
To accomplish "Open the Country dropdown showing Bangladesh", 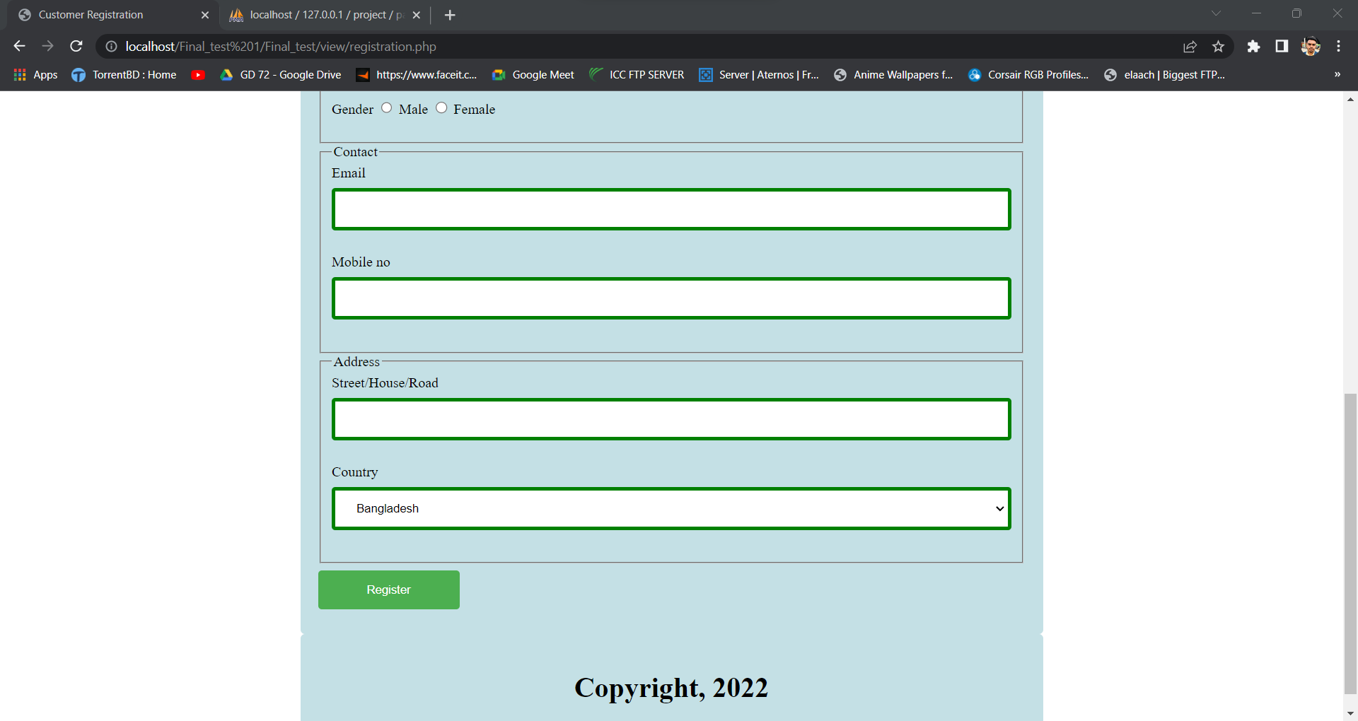I will (671, 508).
